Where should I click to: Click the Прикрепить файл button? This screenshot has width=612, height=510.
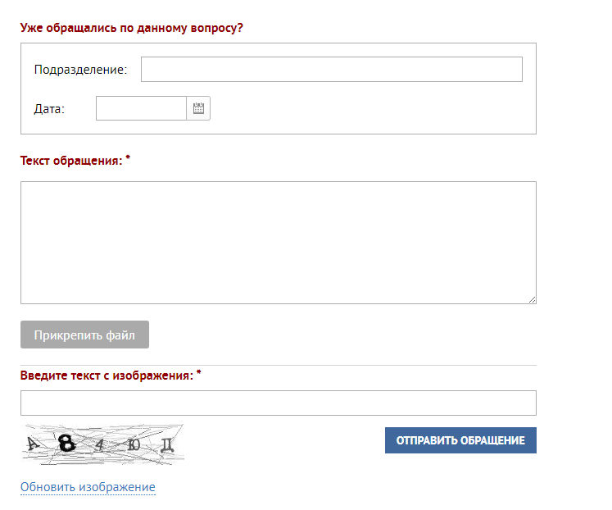[x=84, y=335]
